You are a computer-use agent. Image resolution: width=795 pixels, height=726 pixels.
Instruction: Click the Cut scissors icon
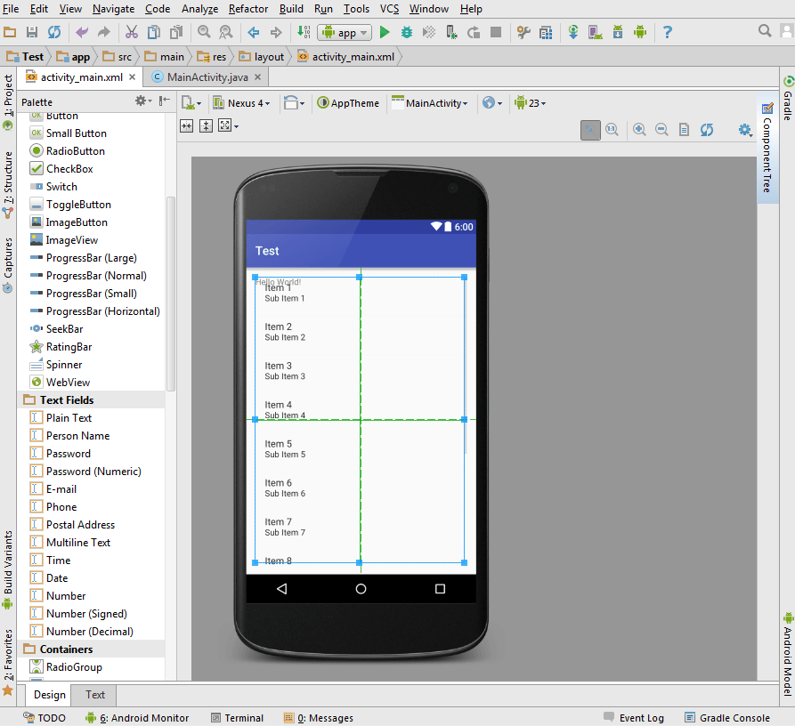coord(132,32)
